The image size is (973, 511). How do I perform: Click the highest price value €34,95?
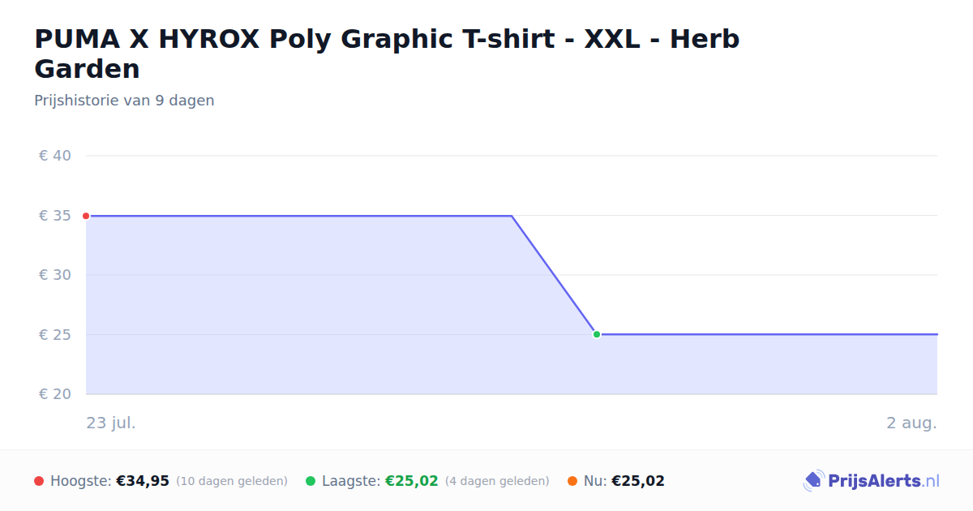pos(143,481)
